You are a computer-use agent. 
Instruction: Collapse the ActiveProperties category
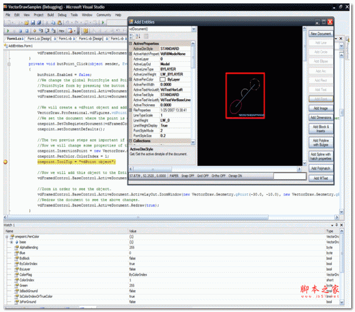[131, 44]
